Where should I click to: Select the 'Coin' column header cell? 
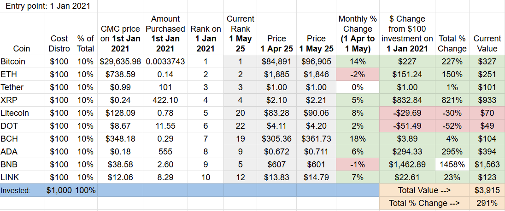pyautogui.click(x=23, y=34)
